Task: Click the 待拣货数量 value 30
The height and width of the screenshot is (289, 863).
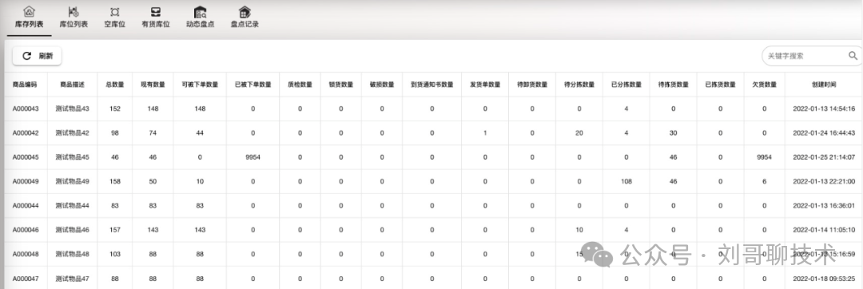Action: [x=673, y=133]
